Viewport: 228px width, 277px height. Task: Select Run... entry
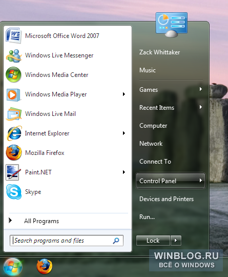(147, 217)
